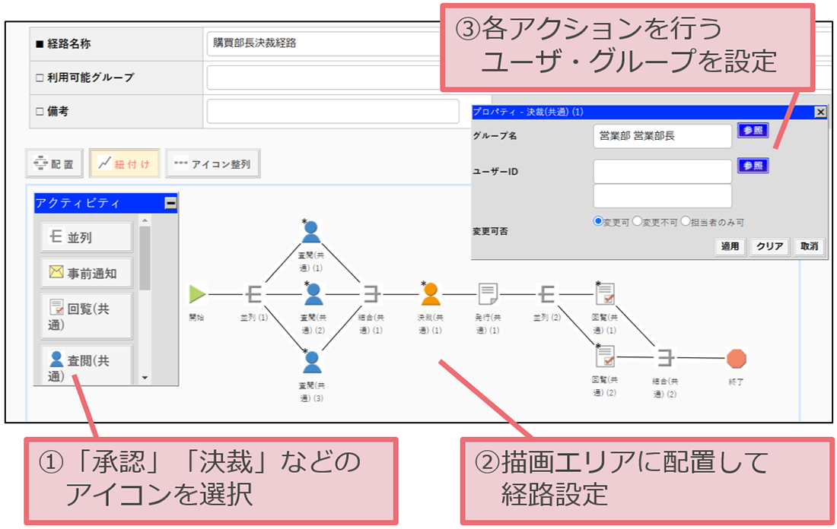
Task: Close the プロパティ dialog
Action: (x=820, y=112)
